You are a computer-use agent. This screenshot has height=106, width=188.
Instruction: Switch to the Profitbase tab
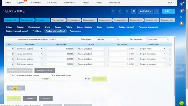[37, 31]
